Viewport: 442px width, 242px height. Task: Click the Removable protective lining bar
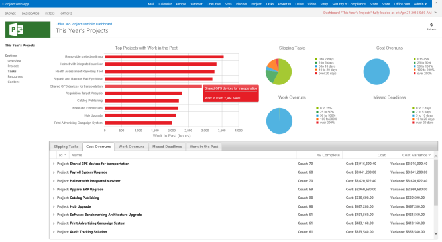tap(164, 57)
